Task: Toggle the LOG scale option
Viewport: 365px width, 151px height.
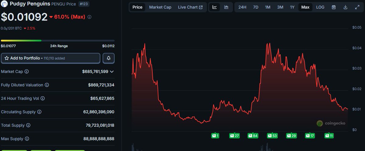Action: (320, 7)
